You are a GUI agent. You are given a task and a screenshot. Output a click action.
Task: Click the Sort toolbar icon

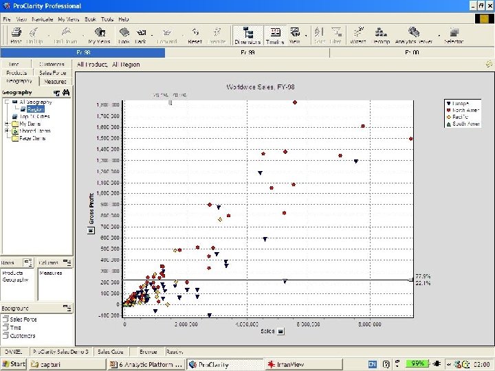coord(319,35)
